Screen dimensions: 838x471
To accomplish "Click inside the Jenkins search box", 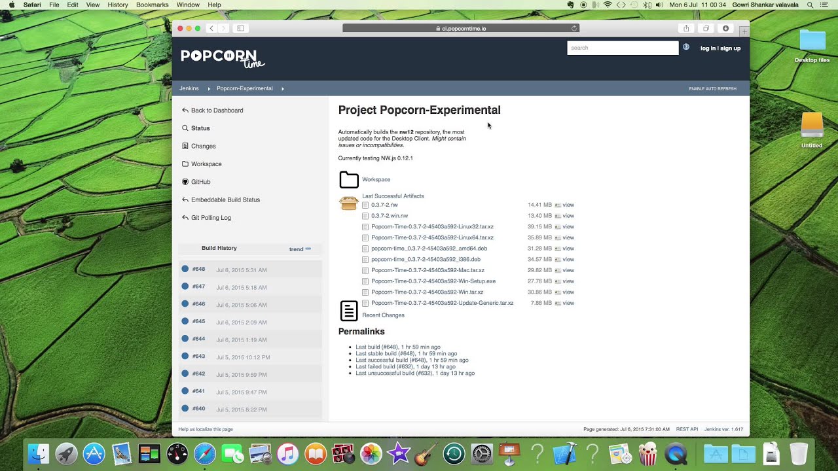I will point(623,48).
